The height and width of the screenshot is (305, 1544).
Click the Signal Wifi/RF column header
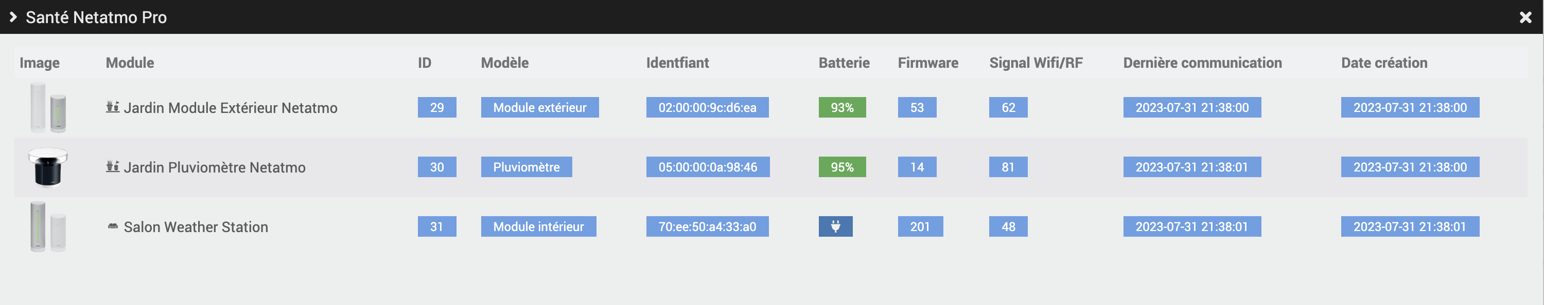point(1035,63)
